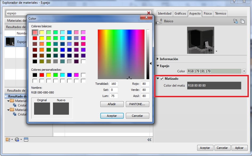The image size is (252, 156).
Task: Open the Térmico tab
Action: tap(220, 14)
